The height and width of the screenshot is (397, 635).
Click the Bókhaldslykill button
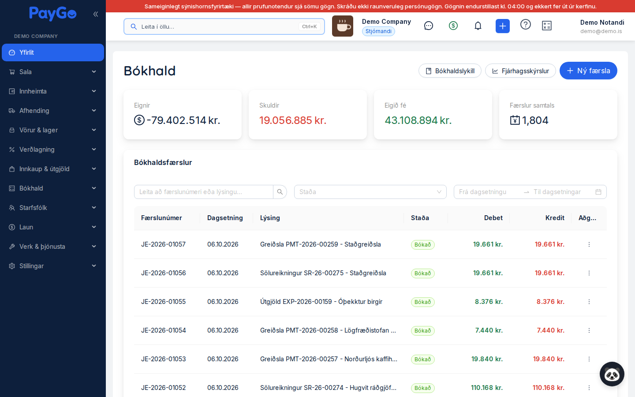pos(450,71)
